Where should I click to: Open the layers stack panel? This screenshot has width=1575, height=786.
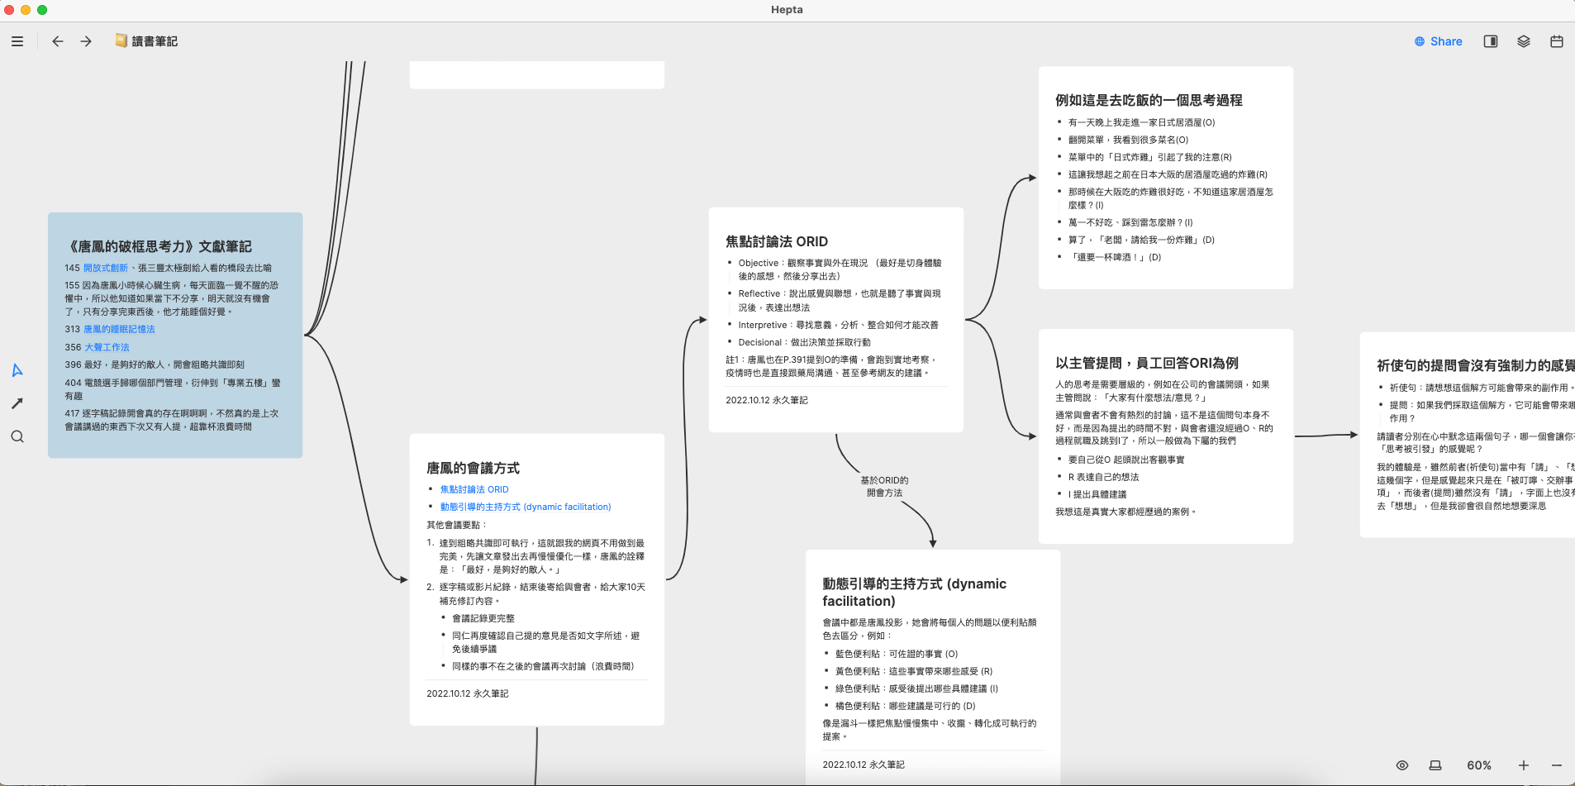[x=1524, y=41]
